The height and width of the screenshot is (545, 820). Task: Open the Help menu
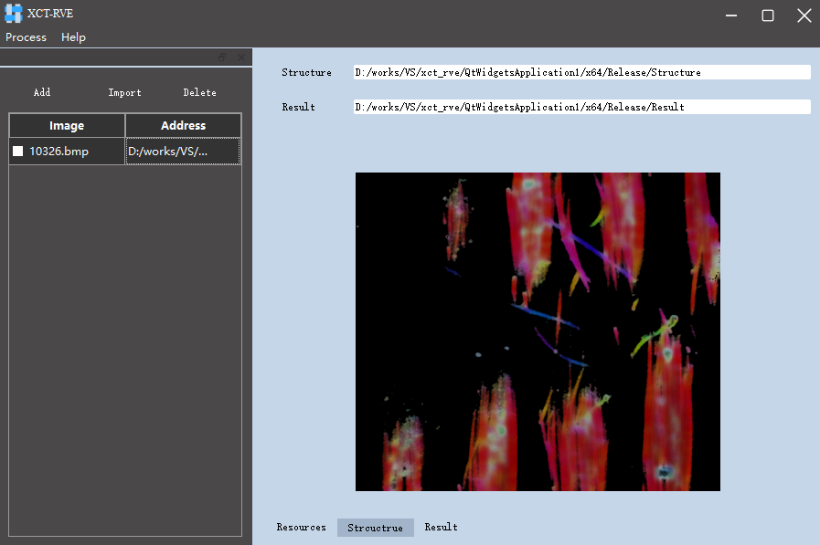click(73, 37)
